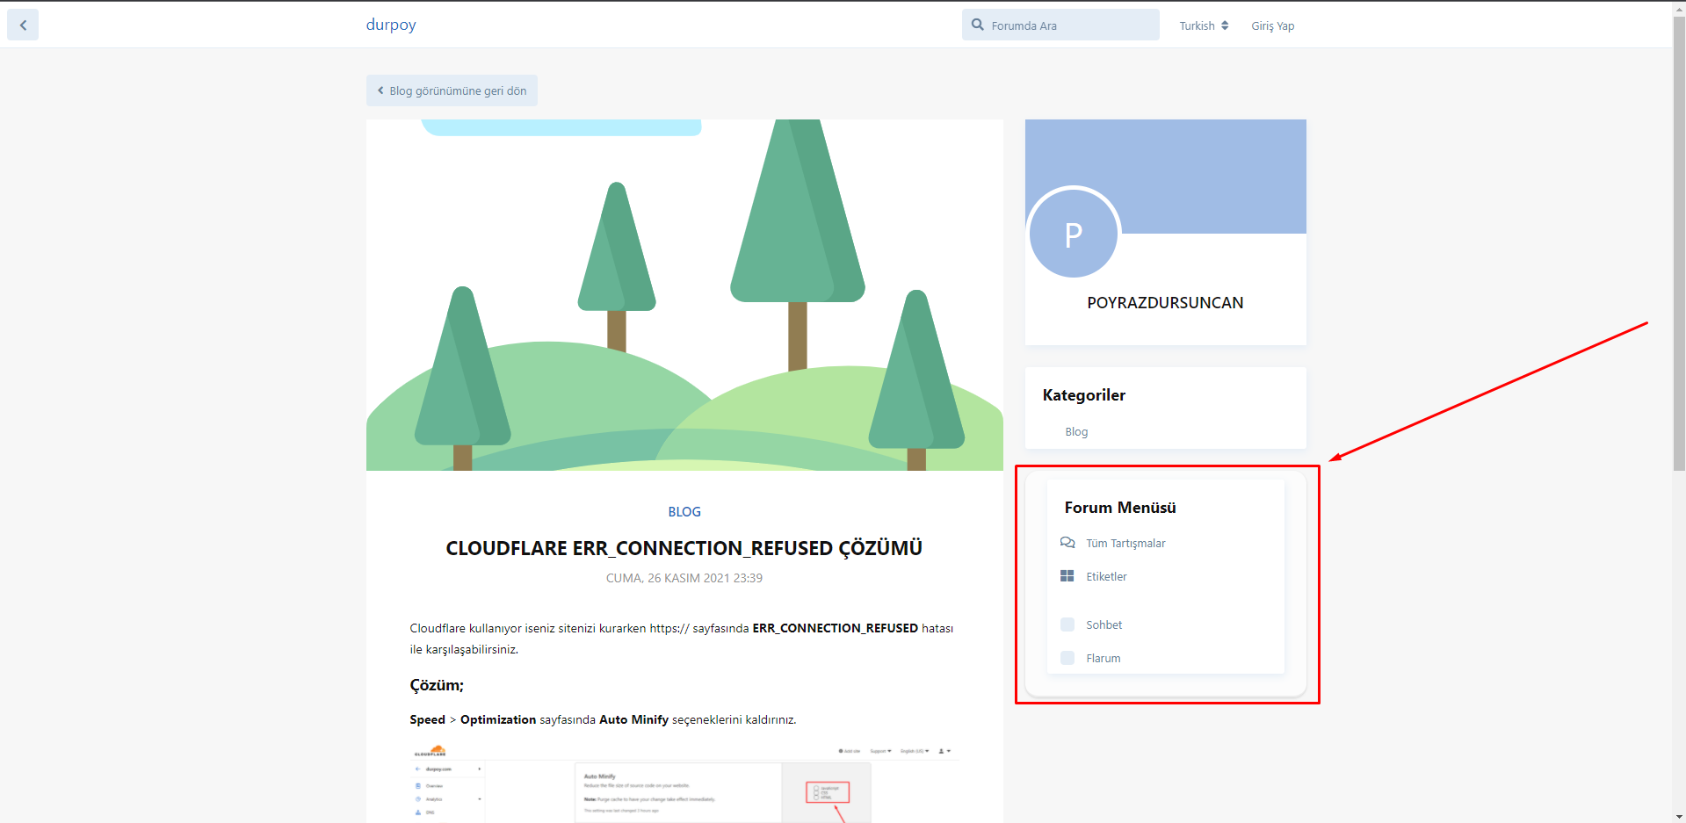The width and height of the screenshot is (1686, 823).
Task: Click the Forumda Ara search field
Action: point(1060,25)
